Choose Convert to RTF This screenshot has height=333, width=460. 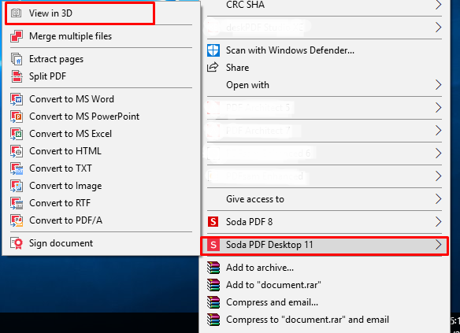pyautogui.click(x=101, y=203)
